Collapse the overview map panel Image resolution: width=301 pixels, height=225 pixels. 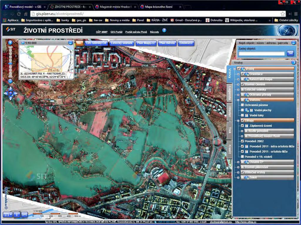(71, 43)
